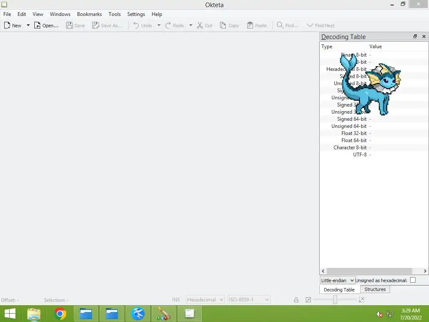Viewport: 429px width, 322px height.
Task: Click the muted volume tray icon
Action: click(379, 314)
